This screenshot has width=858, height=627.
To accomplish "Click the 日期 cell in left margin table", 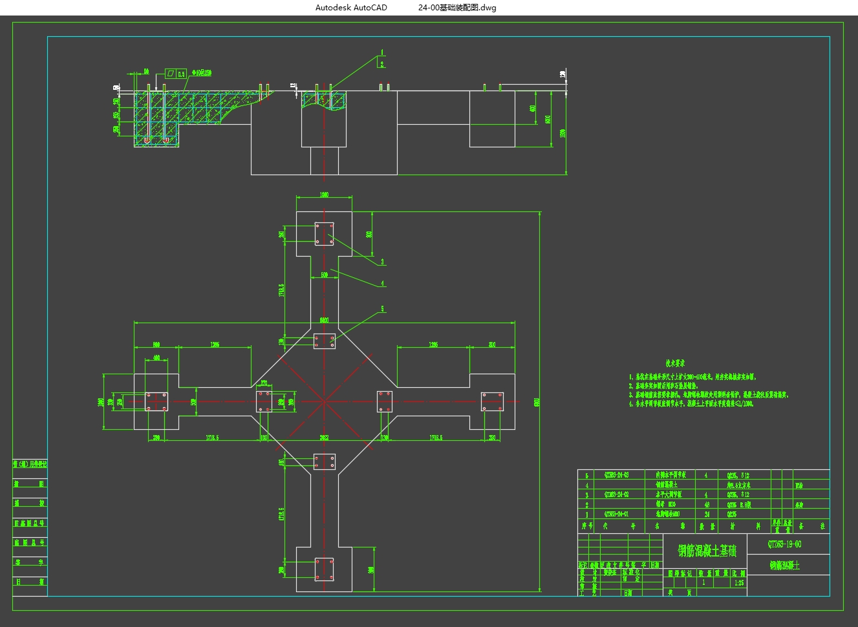I will [x=30, y=582].
